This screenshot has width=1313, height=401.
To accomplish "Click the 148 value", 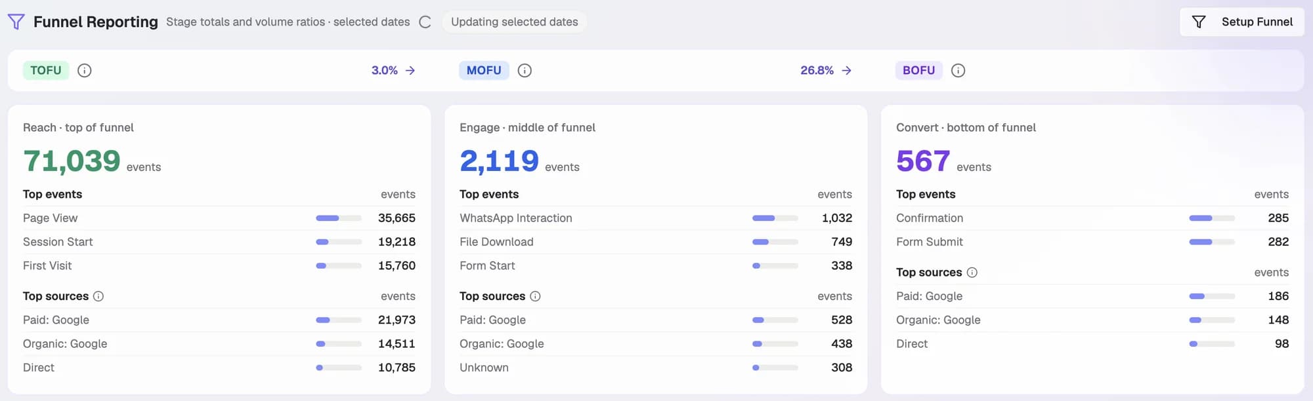I will [1278, 320].
